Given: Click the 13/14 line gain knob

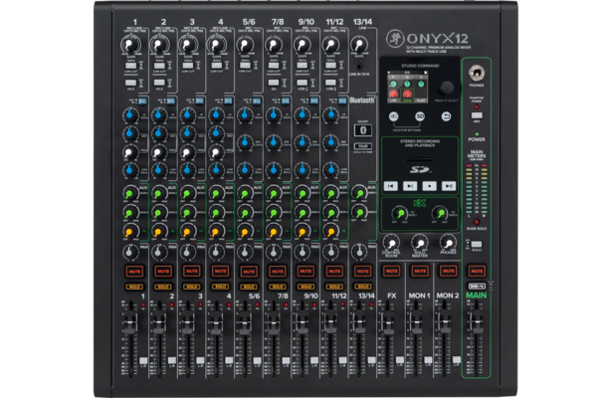Looking at the screenshot, I should coord(359,45).
